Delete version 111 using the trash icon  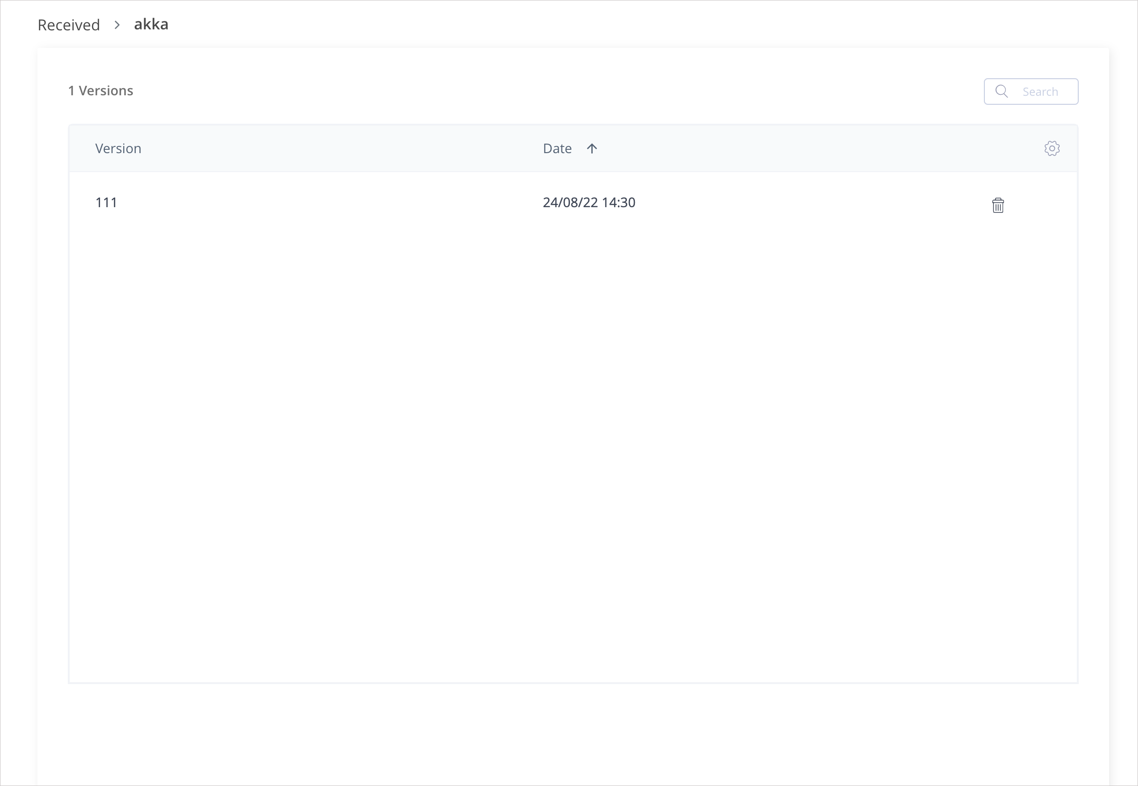998,205
